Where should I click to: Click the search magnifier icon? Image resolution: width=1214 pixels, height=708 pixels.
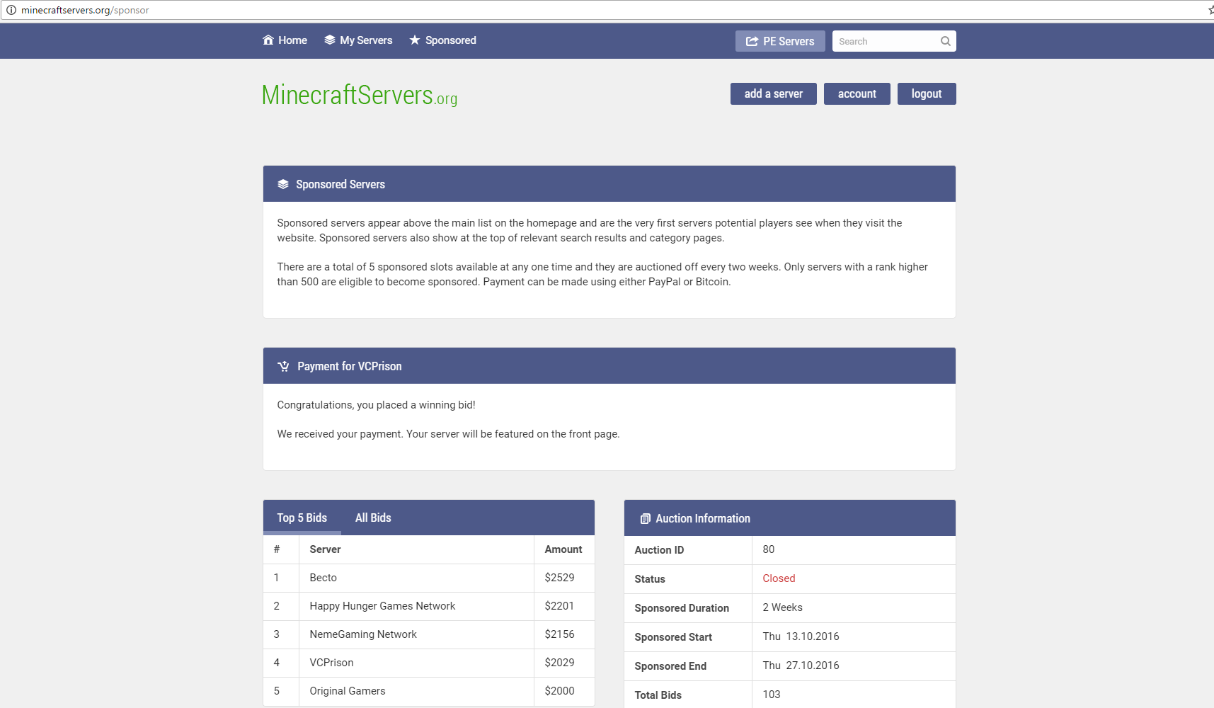(x=945, y=41)
